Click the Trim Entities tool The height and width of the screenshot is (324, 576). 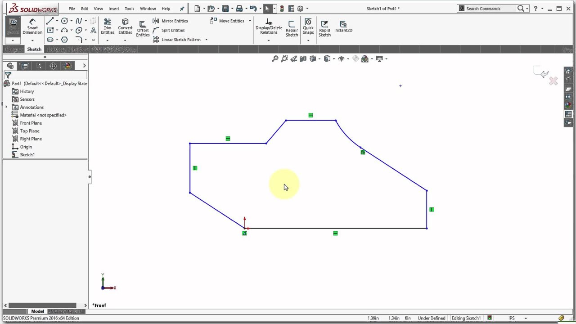(x=108, y=27)
